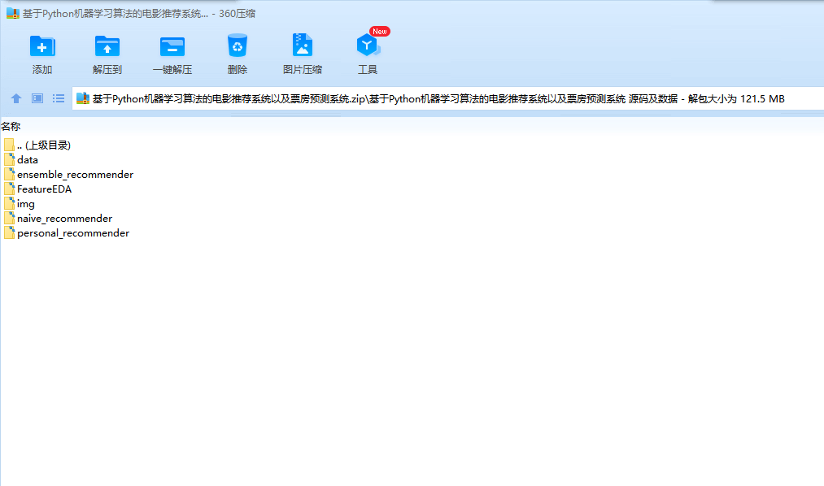Image resolution: width=824 pixels, height=486 pixels.
Task: Select the 'img' folder name
Action: [26, 204]
